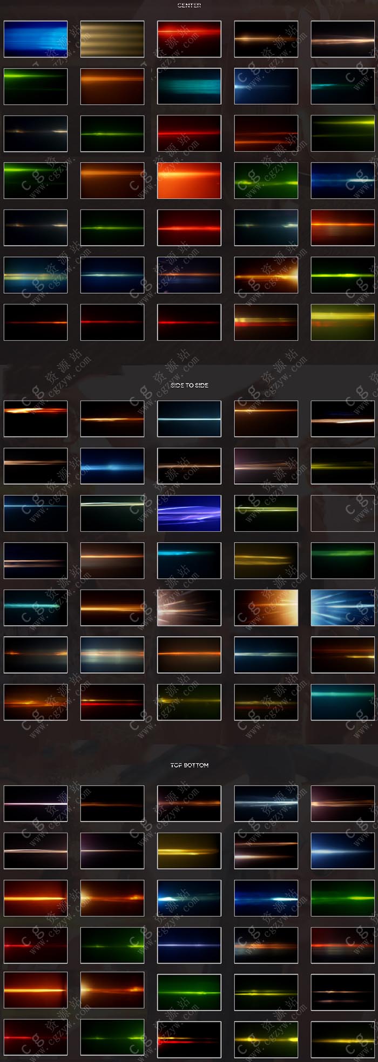Click the TOP BOTTOM section heading
Screen dimensions: 378x1062
point(189,765)
